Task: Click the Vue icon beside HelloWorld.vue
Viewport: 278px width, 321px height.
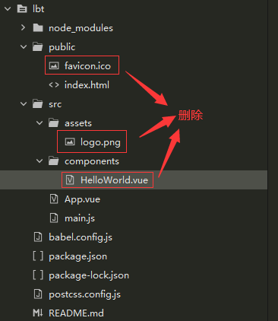Action: pyautogui.click(x=70, y=180)
